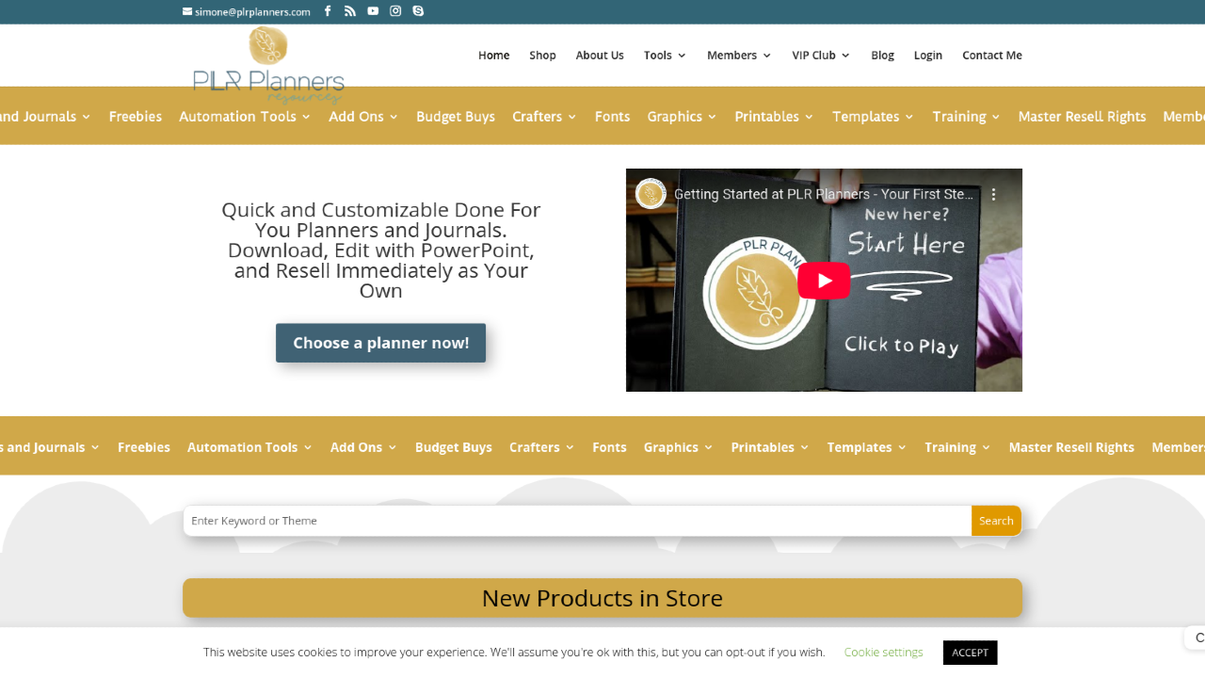
Task: Open Fonts in upper gold bar
Action: [x=612, y=117]
